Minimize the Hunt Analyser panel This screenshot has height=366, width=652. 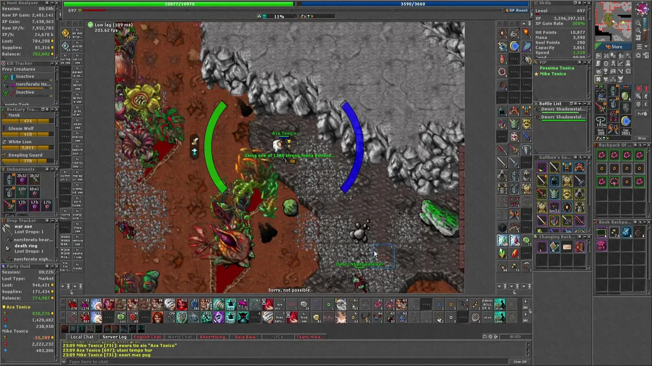(52, 3)
